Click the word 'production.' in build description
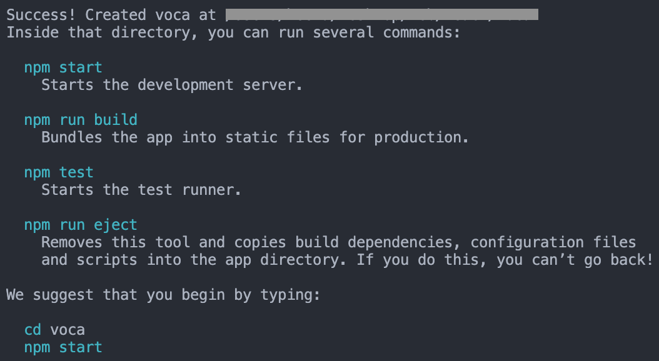The image size is (659, 361). pos(421,137)
